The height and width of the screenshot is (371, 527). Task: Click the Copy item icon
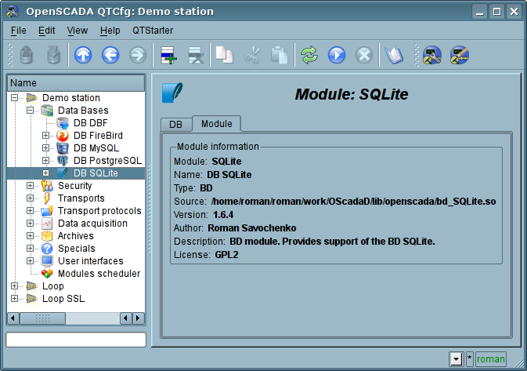click(x=224, y=55)
